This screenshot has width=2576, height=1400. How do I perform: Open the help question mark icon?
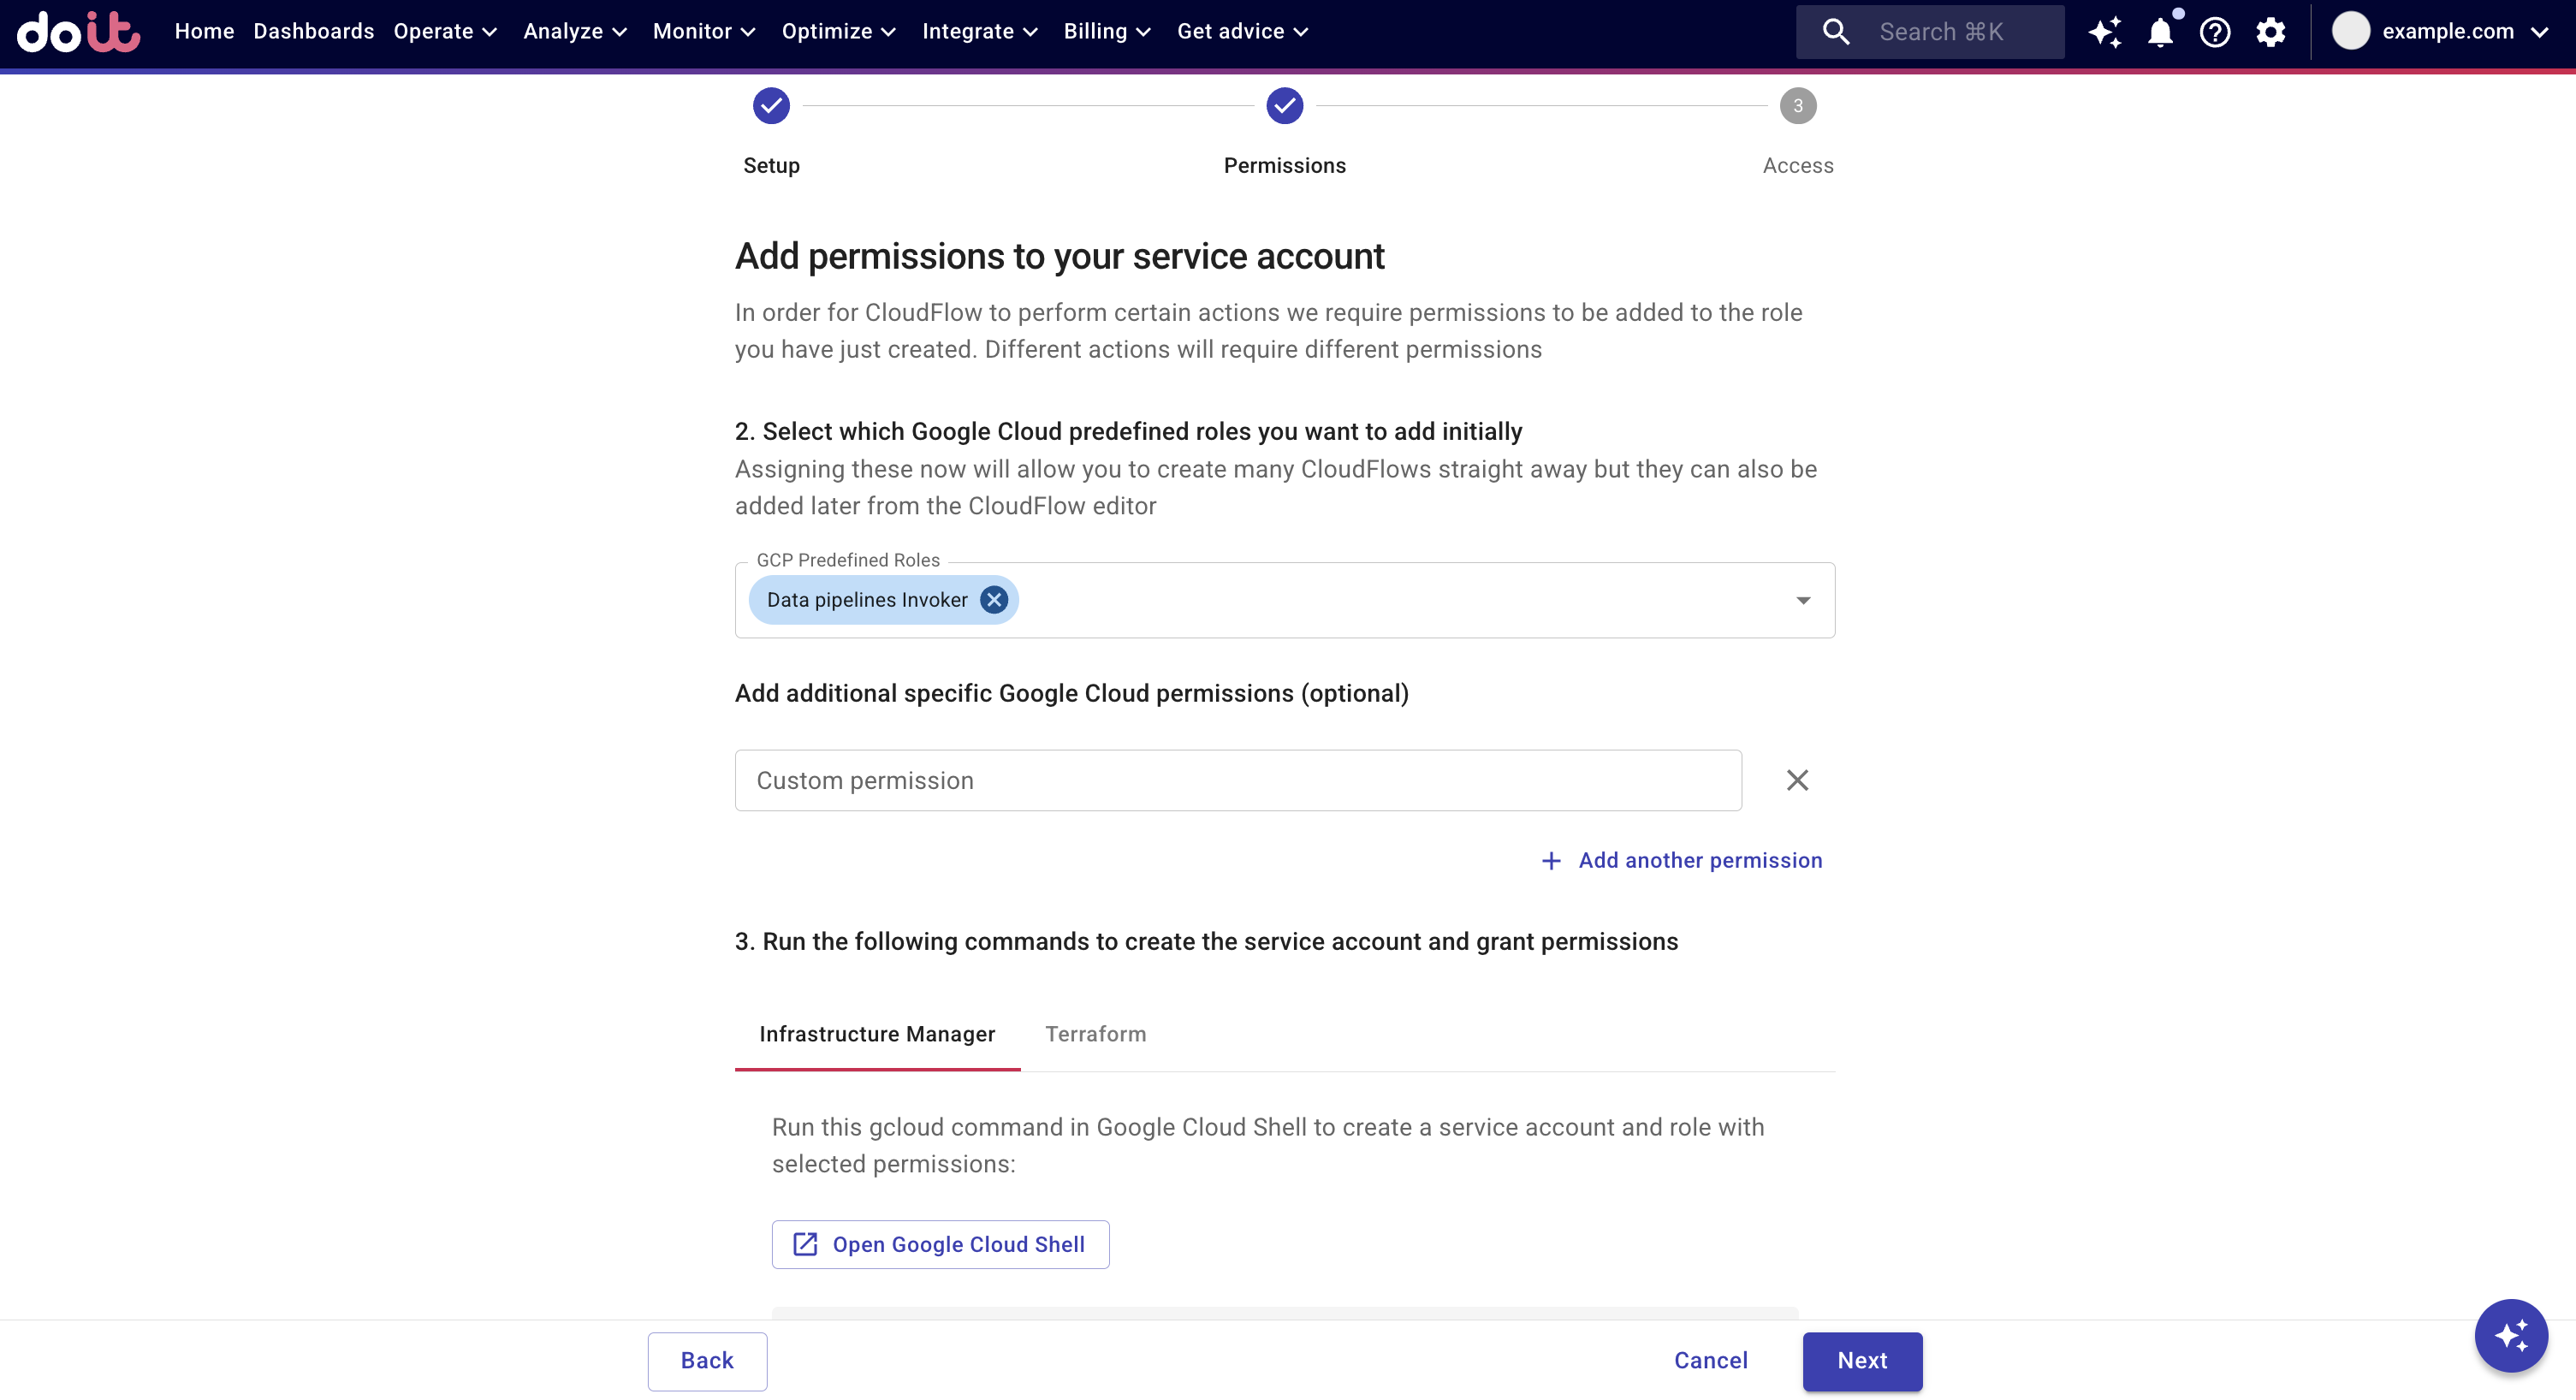click(2215, 32)
